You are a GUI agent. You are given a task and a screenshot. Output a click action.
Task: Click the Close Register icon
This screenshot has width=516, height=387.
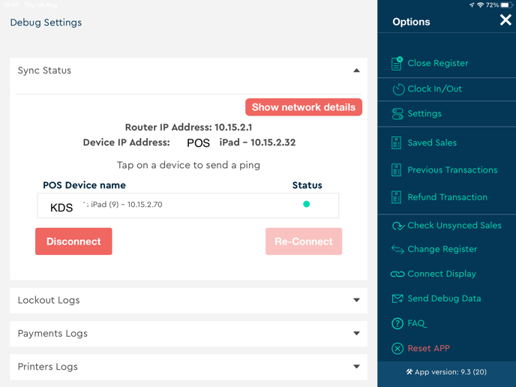(397, 64)
